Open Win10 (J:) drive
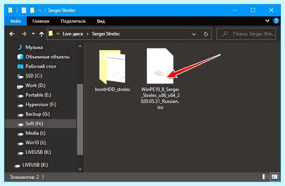The height and width of the screenshot is (186, 285). pos(36,143)
